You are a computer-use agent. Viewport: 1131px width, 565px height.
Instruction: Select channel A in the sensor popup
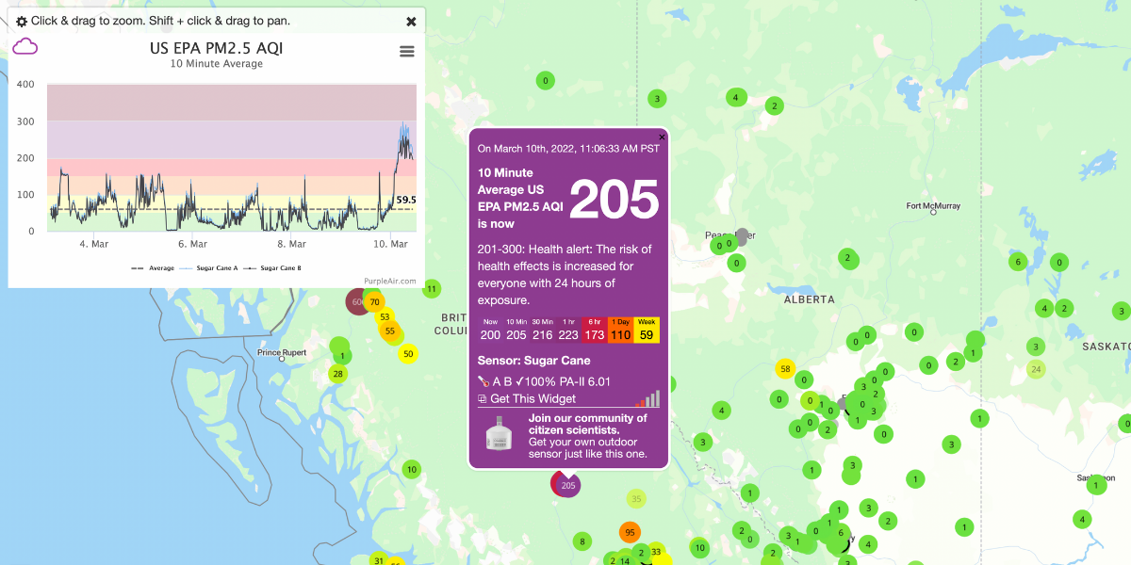[x=498, y=380]
